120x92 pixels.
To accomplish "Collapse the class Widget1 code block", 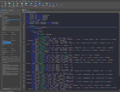I will [25, 26].
